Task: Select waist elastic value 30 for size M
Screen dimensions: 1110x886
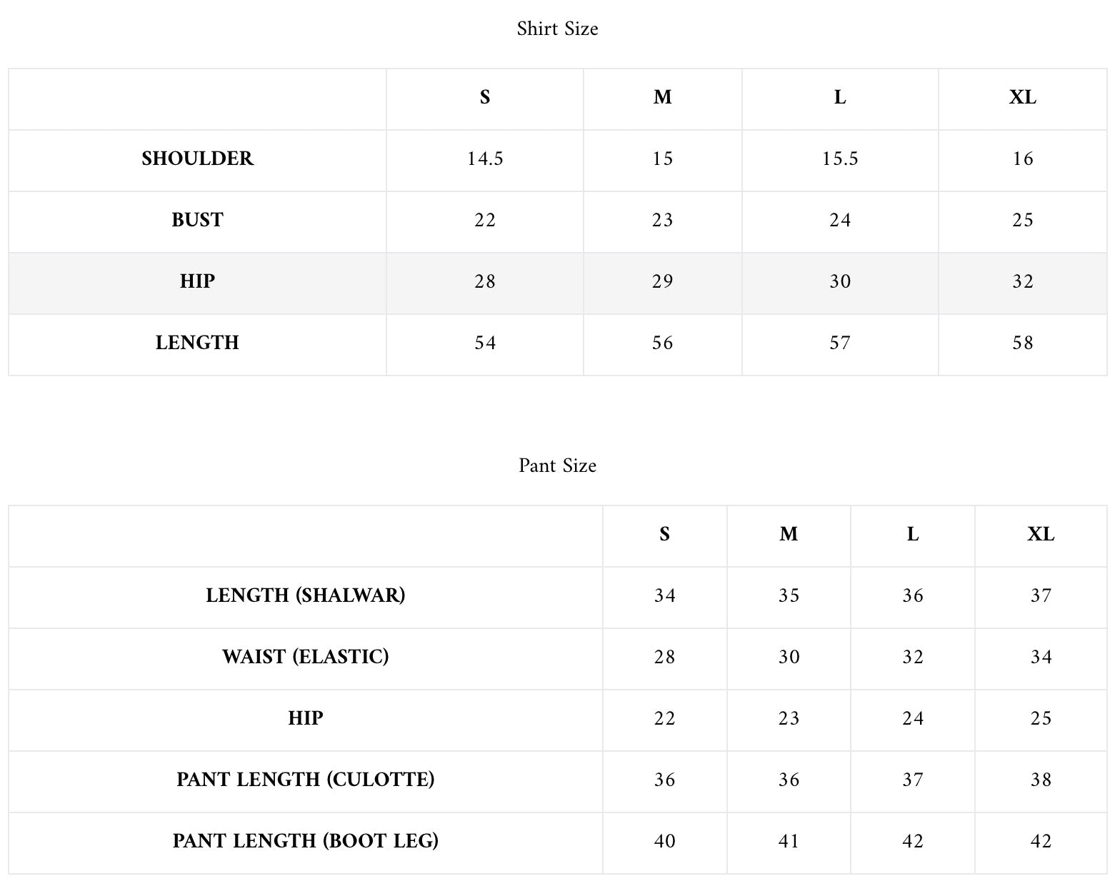Action: 789,657
